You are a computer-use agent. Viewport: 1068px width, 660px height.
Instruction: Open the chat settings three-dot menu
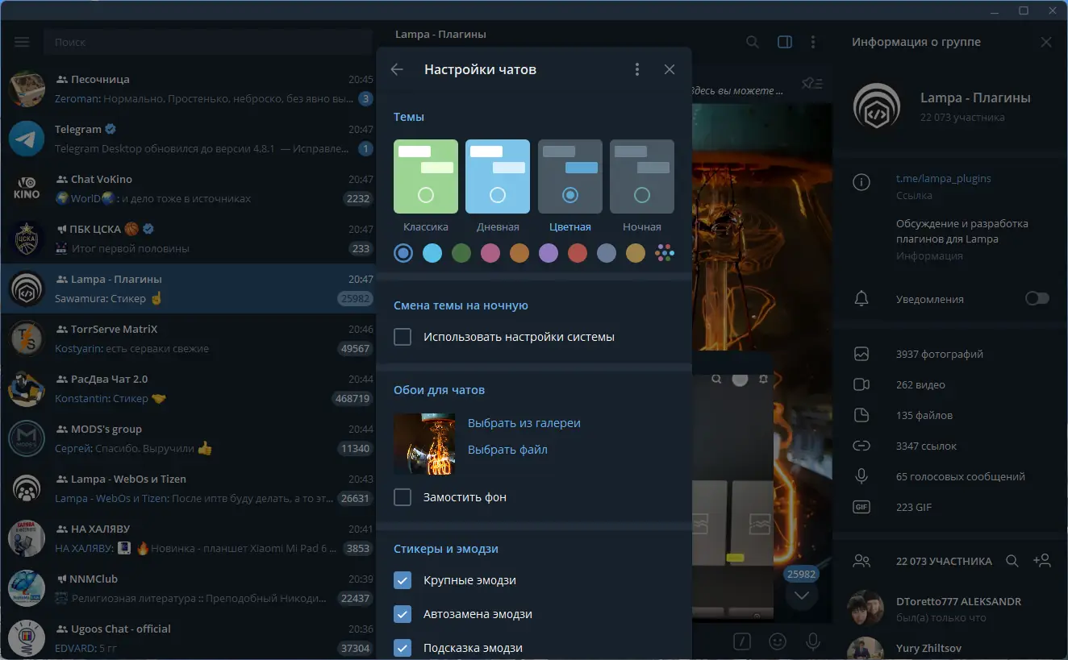pos(637,69)
